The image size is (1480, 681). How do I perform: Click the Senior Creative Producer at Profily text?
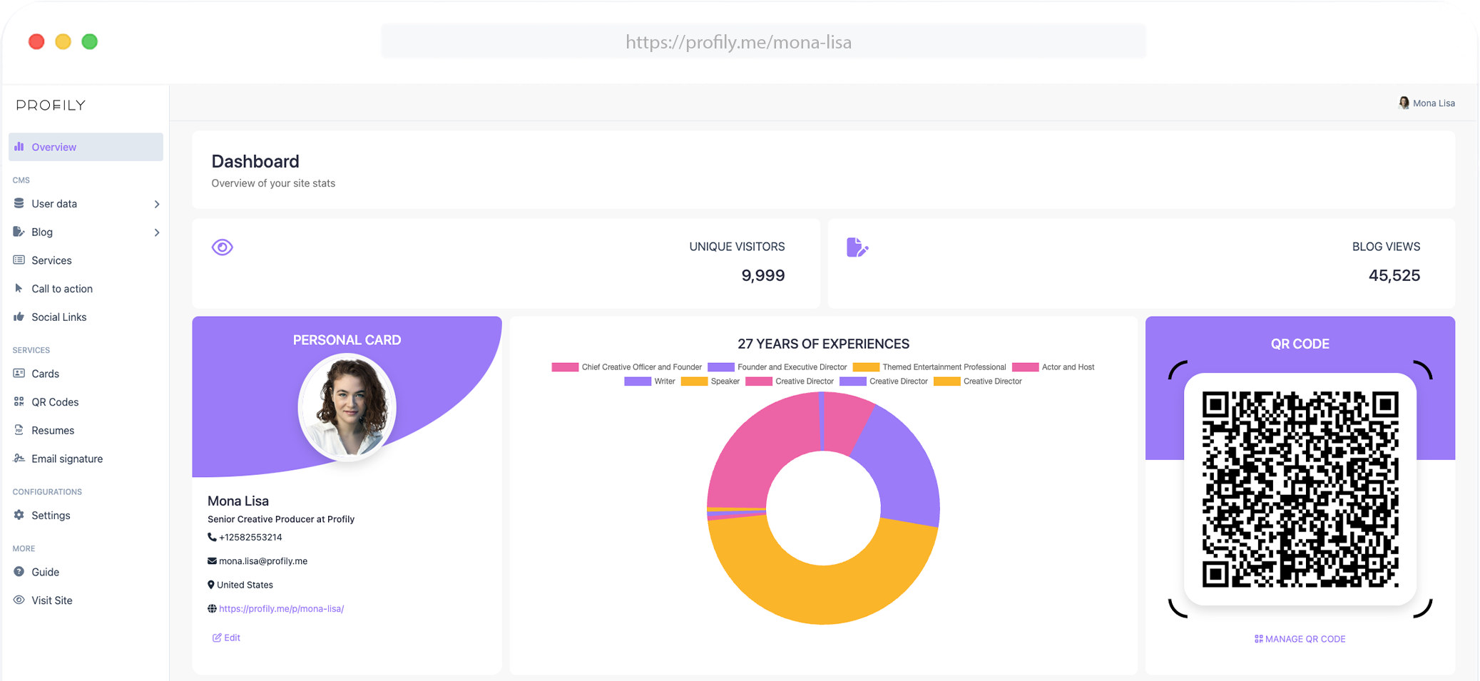pos(281,519)
